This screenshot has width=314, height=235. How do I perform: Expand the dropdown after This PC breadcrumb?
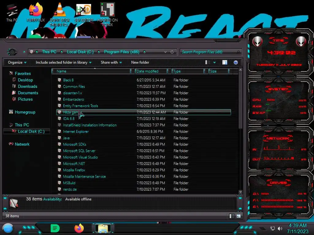pos(62,52)
